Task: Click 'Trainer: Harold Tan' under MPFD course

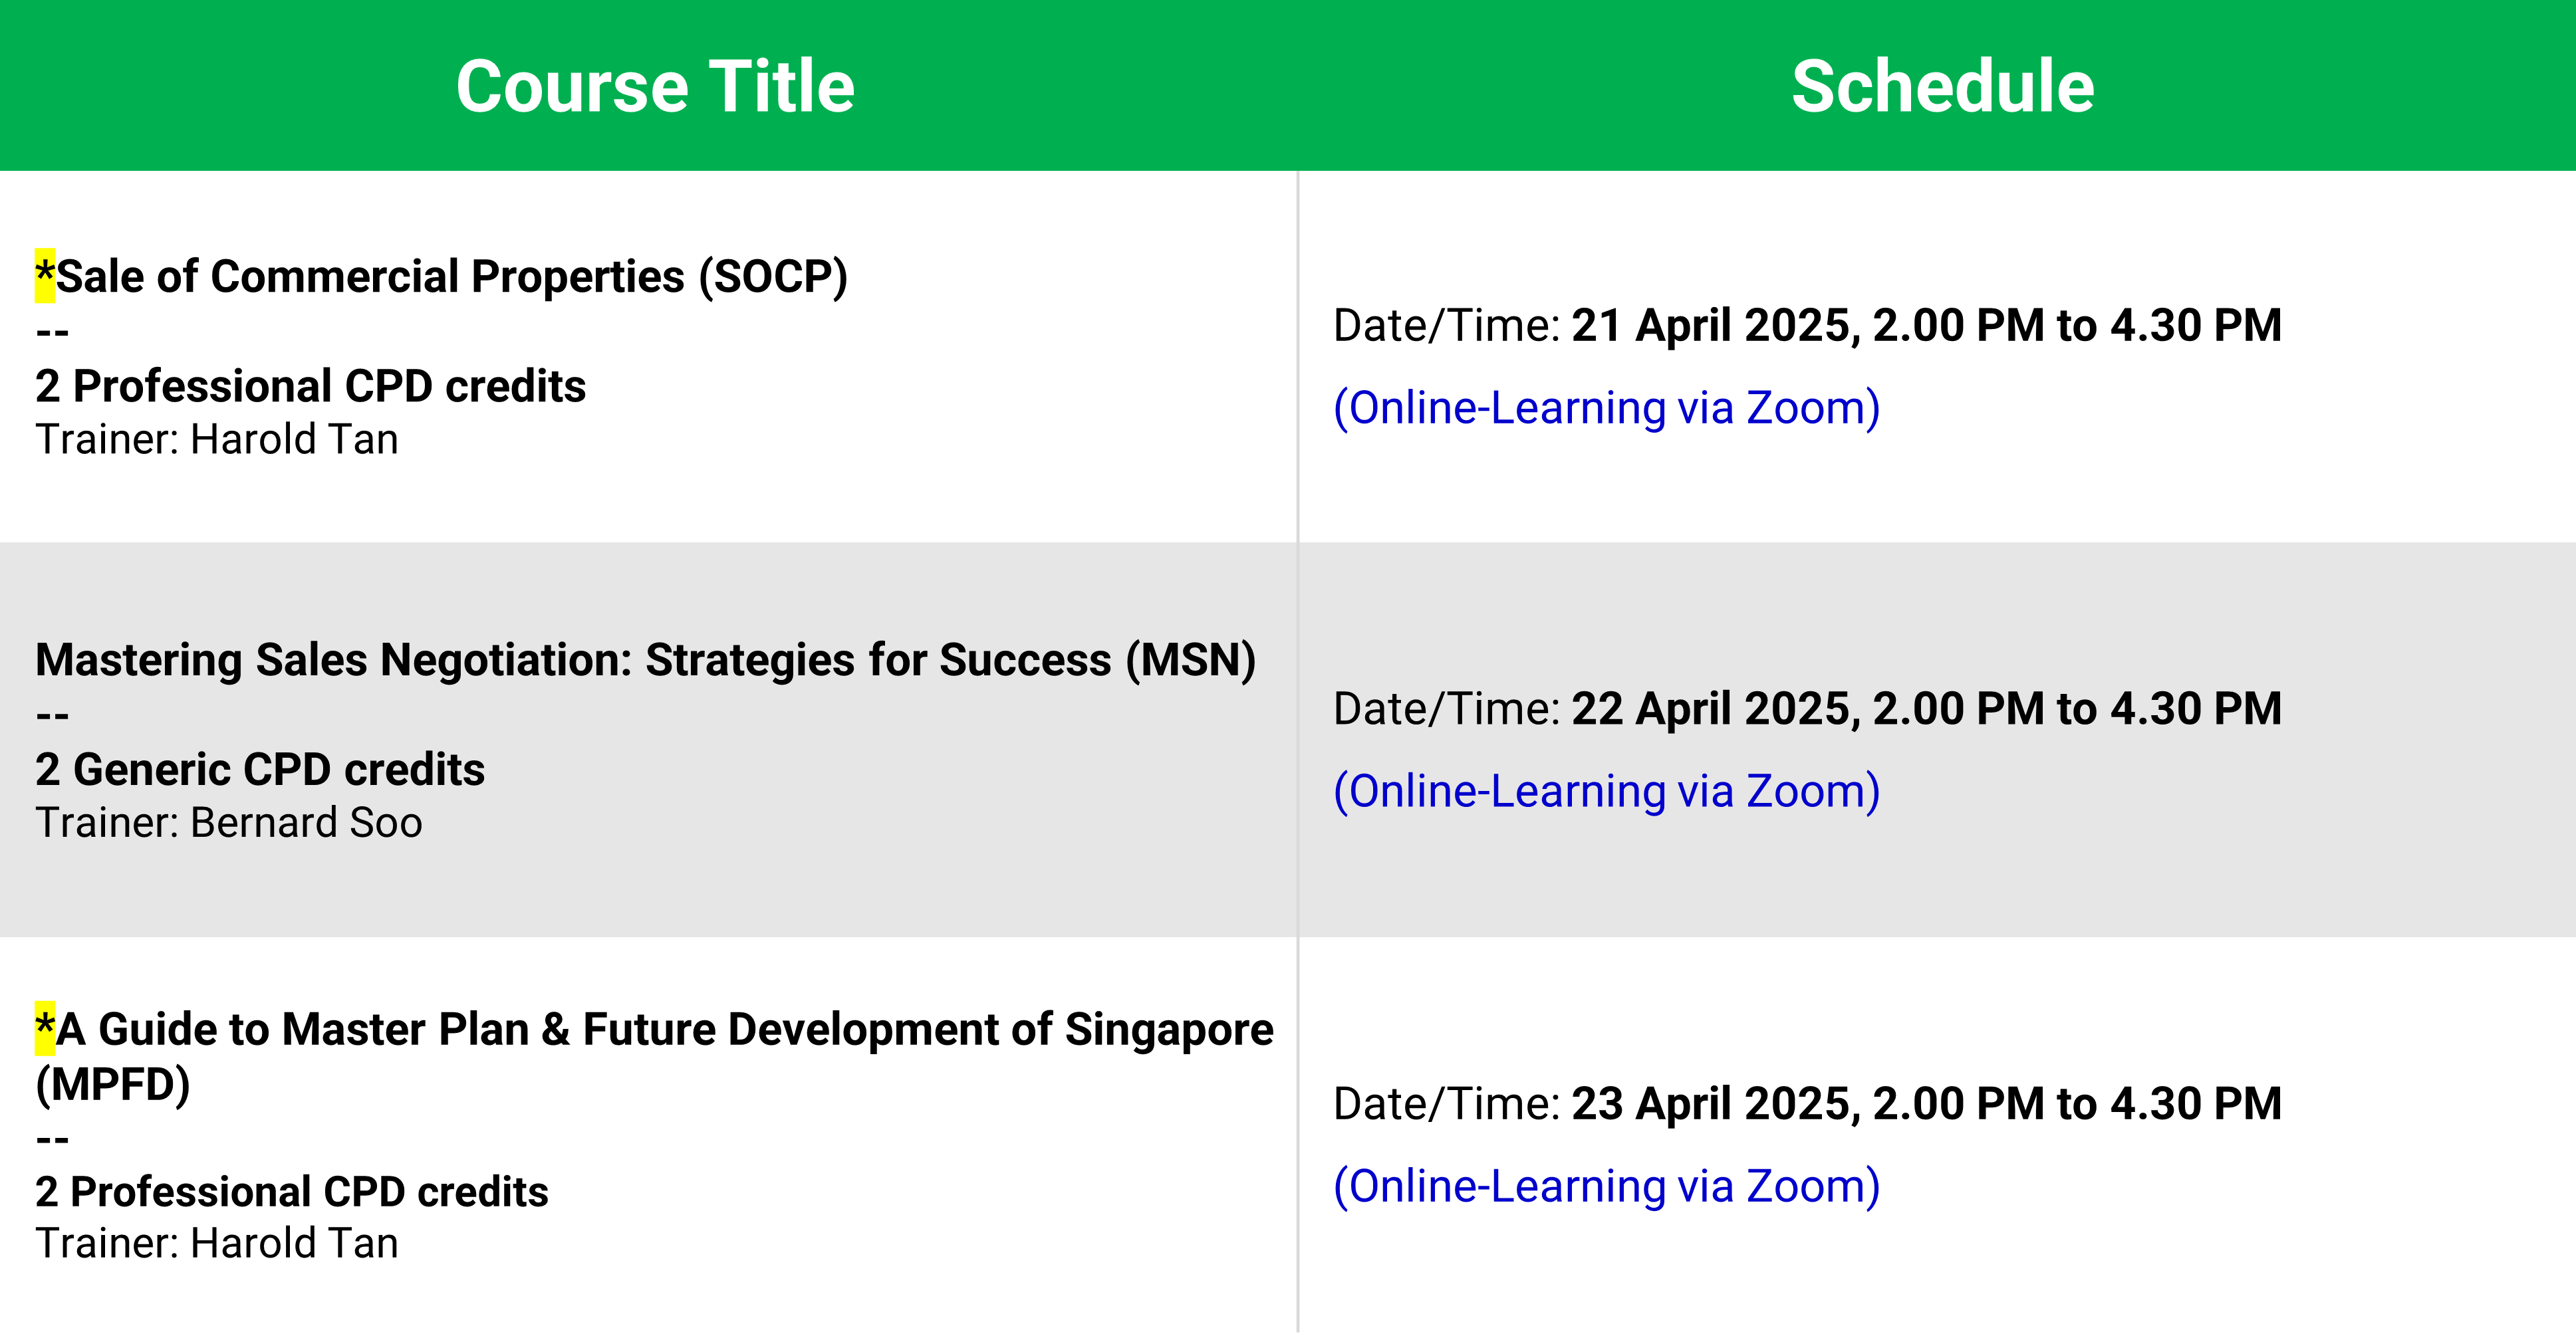Action: click(217, 1244)
